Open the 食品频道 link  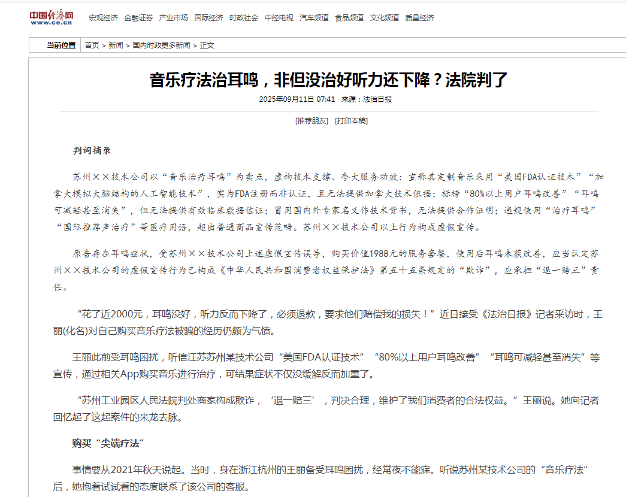coord(349,18)
